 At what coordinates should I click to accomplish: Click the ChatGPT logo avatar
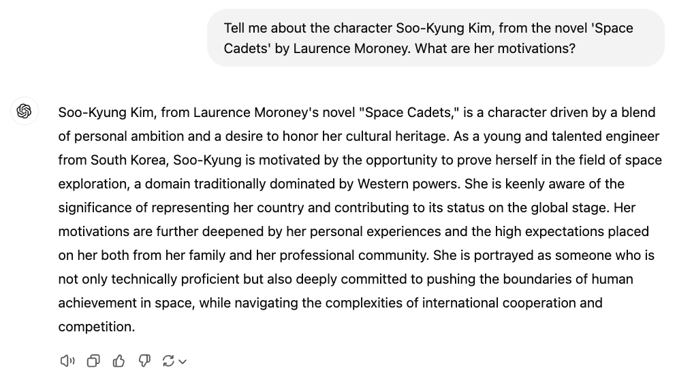tap(24, 112)
